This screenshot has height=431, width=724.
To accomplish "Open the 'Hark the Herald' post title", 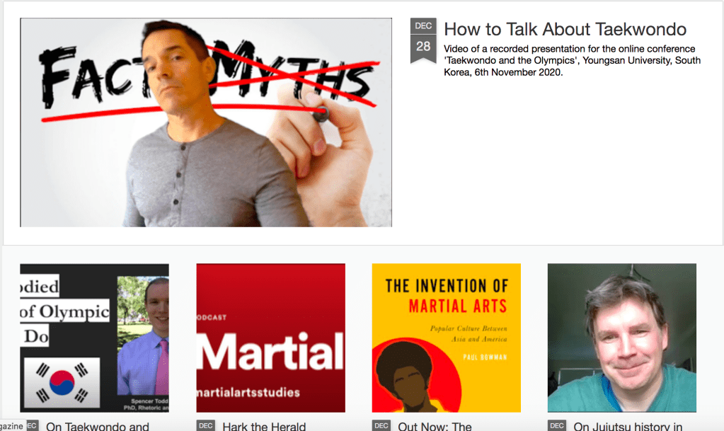I will [x=263, y=426].
